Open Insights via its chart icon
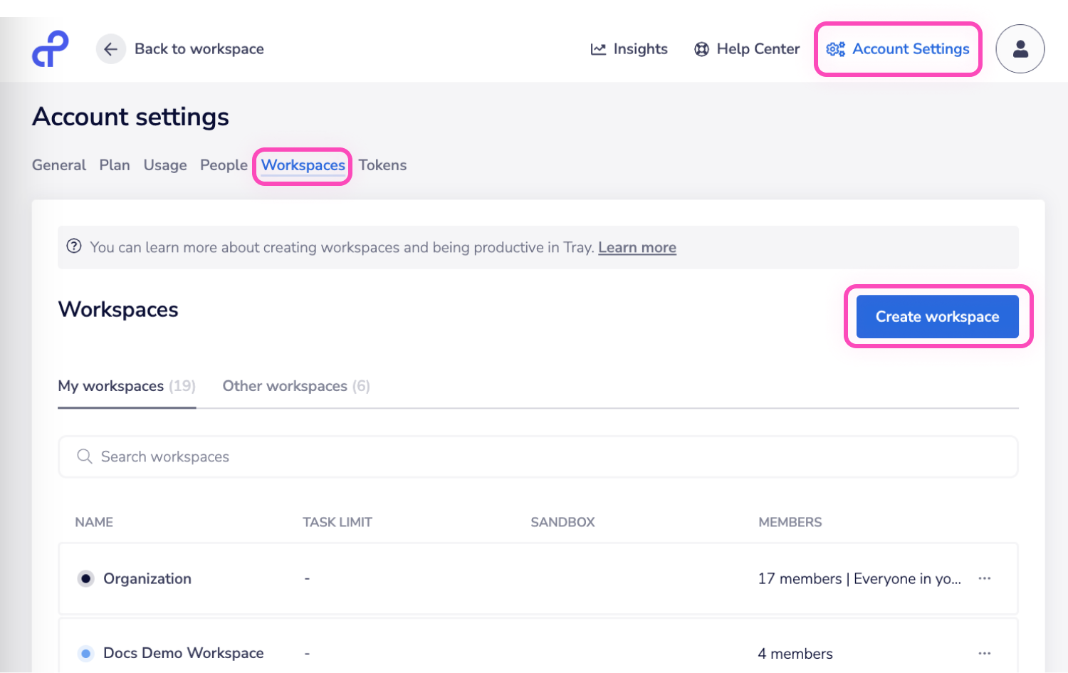 click(598, 48)
